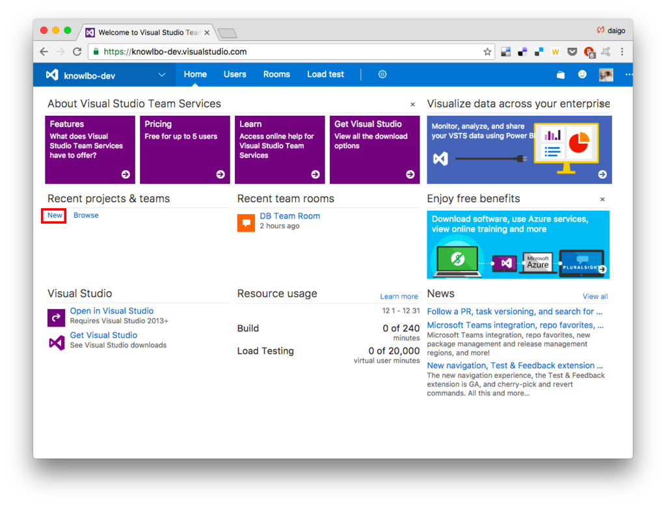Screen dimensions: 666x506
Task: Open the Rooms tab
Action: click(x=276, y=74)
